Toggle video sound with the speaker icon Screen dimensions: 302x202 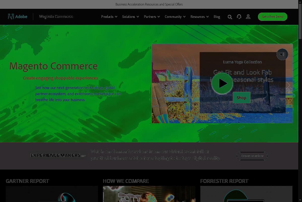click(x=282, y=54)
